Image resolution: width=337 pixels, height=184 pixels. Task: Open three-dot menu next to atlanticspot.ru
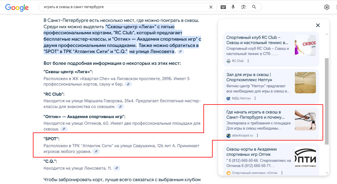pos(257,136)
